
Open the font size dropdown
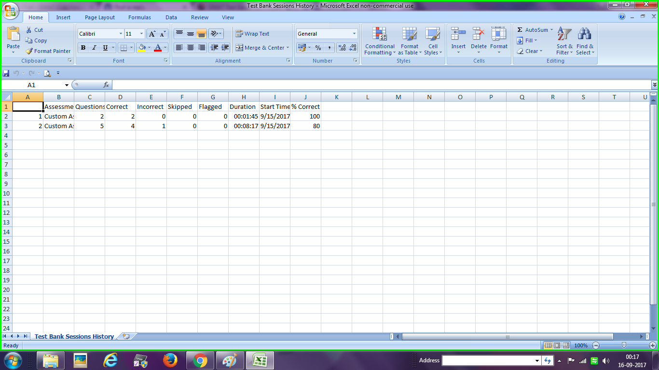141,34
